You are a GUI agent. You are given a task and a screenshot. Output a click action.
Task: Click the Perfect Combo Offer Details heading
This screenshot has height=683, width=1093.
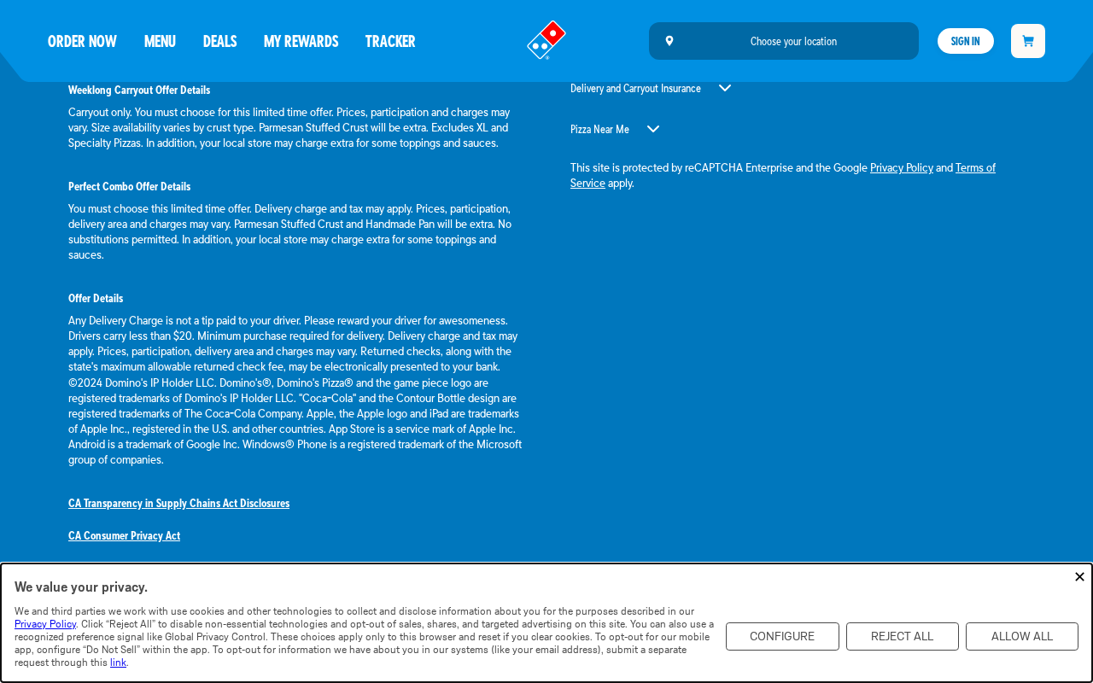130,186
